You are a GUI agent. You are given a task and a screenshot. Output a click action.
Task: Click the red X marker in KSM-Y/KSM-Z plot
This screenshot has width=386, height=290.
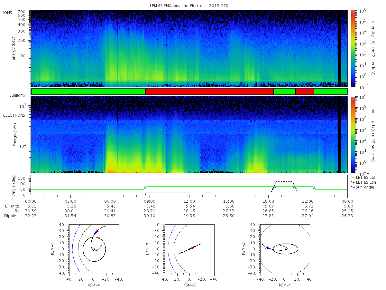[x=267, y=247]
